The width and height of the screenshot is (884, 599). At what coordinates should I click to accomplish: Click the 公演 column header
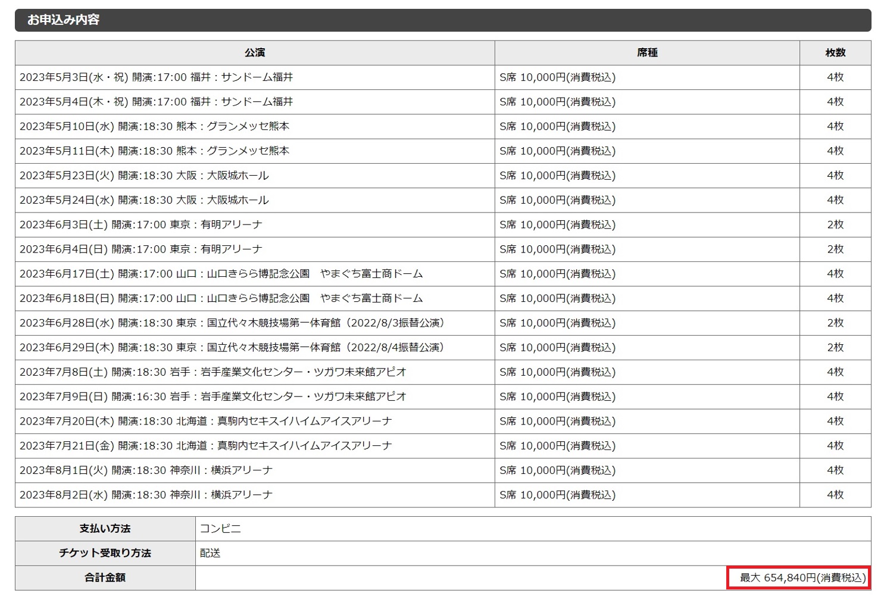point(255,53)
